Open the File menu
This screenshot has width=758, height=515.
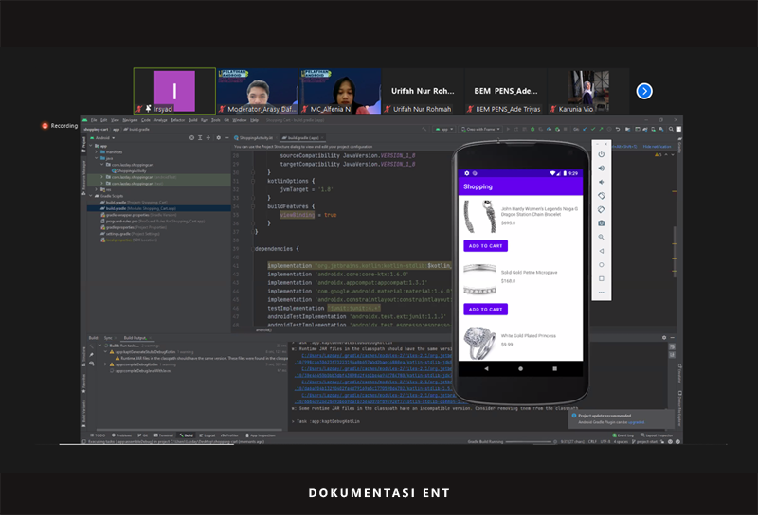point(94,120)
